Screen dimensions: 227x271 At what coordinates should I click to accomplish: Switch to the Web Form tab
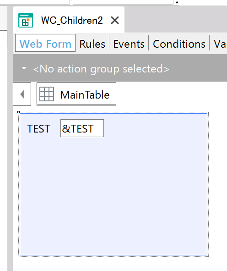[45, 43]
